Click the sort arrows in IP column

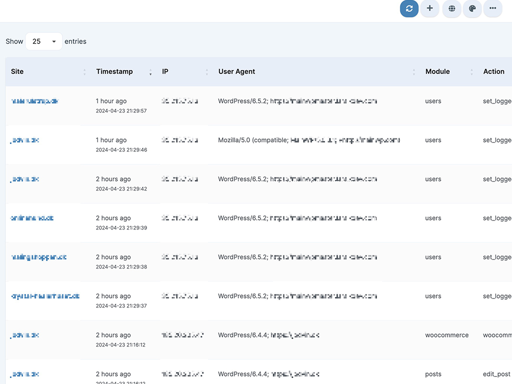pyautogui.click(x=206, y=72)
